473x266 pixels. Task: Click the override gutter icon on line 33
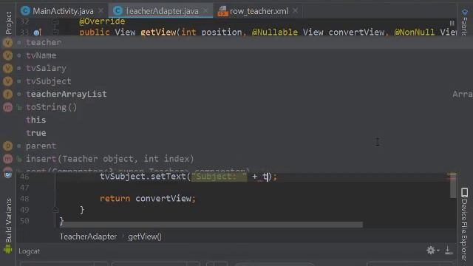click(x=38, y=32)
